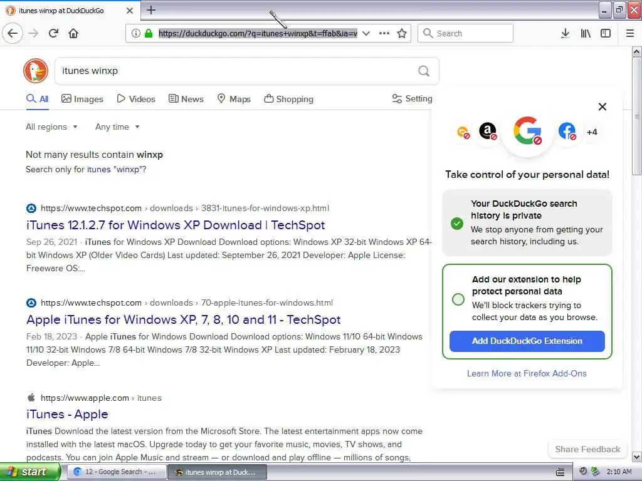
Task: Click the https://www.apple.com › itunes URL
Action: point(101,398)
